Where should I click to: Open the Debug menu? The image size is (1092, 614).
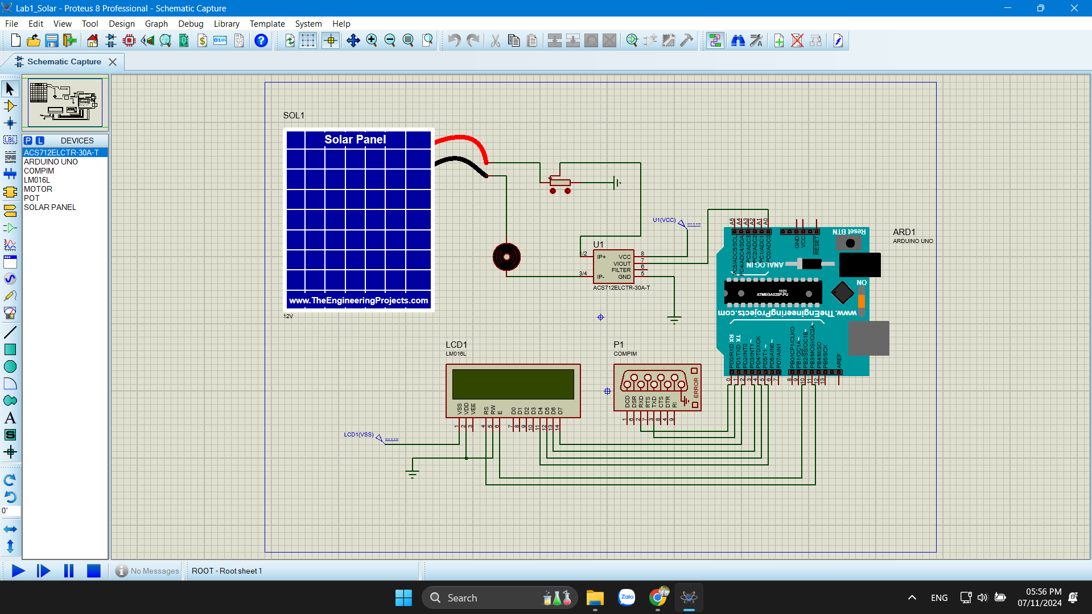pos(191,24)
